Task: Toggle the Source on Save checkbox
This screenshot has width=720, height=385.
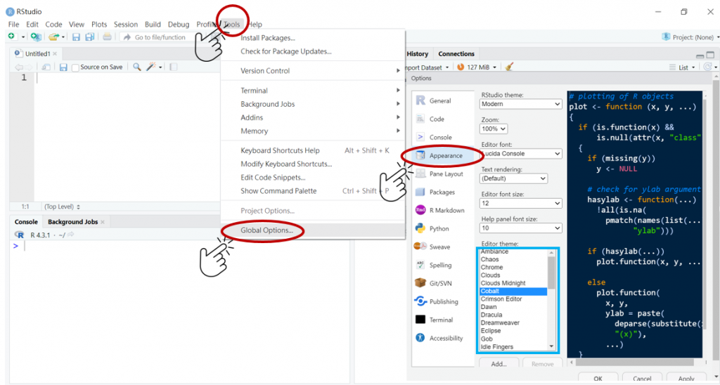Action: [x=75, y=68]
